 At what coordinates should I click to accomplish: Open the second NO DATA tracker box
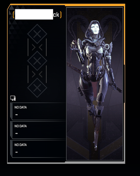pos(38,130)
